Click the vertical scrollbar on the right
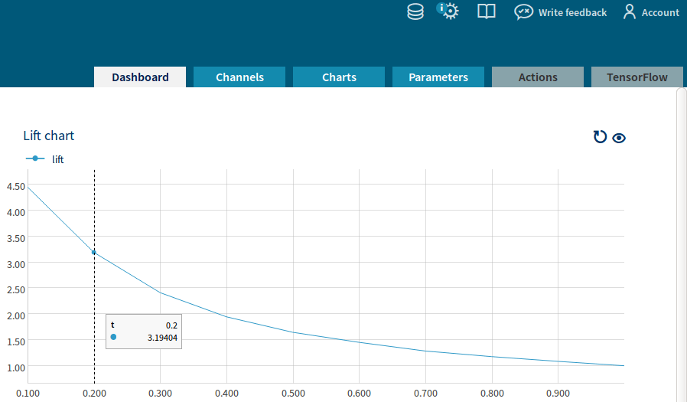This screenshot has height=402, width=687. 682,245
